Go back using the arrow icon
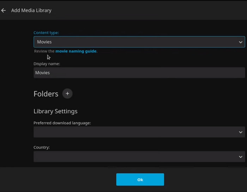247x192 pixels. coord(4,11)
